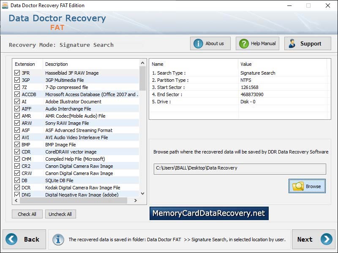This screenshot has width=338, height=253.
Task: Click the Data Doctor Recovery title bar icon
Action: [x=5, y=5]
